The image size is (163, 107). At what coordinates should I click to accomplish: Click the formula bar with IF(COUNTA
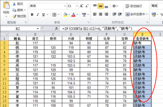(111, 29)
